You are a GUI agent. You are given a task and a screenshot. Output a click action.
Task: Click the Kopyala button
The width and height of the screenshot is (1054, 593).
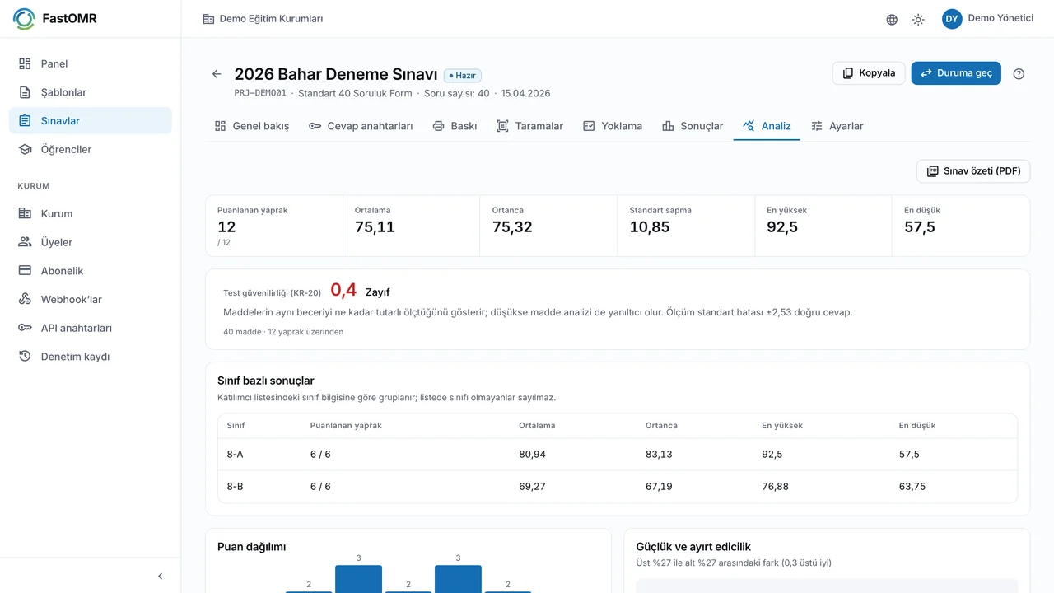pos(869,73)
